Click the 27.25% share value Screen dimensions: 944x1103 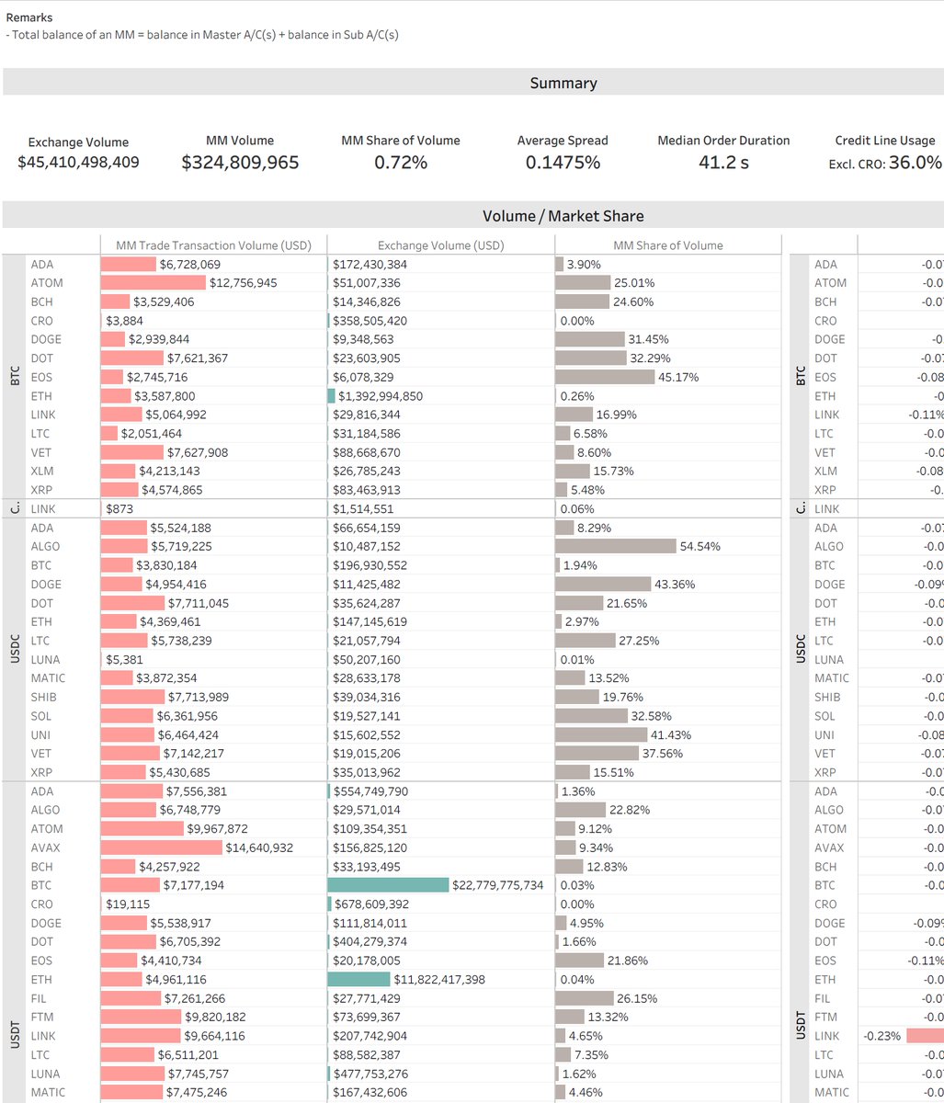pyautogui.click(x=639, y=641)
